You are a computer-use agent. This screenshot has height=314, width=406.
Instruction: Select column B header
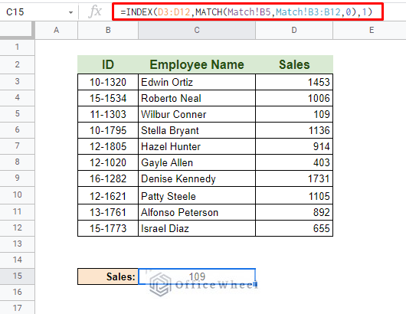point(108,31)
